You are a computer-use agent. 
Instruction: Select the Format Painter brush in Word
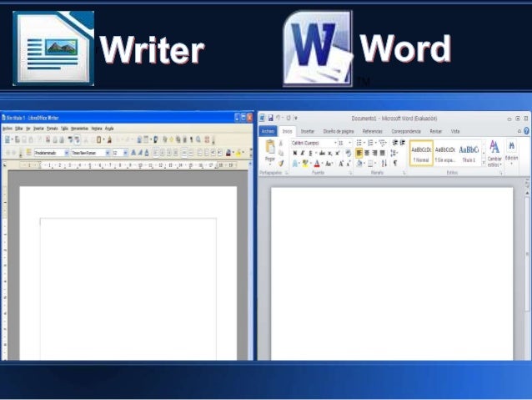click(x=280, y=163)
